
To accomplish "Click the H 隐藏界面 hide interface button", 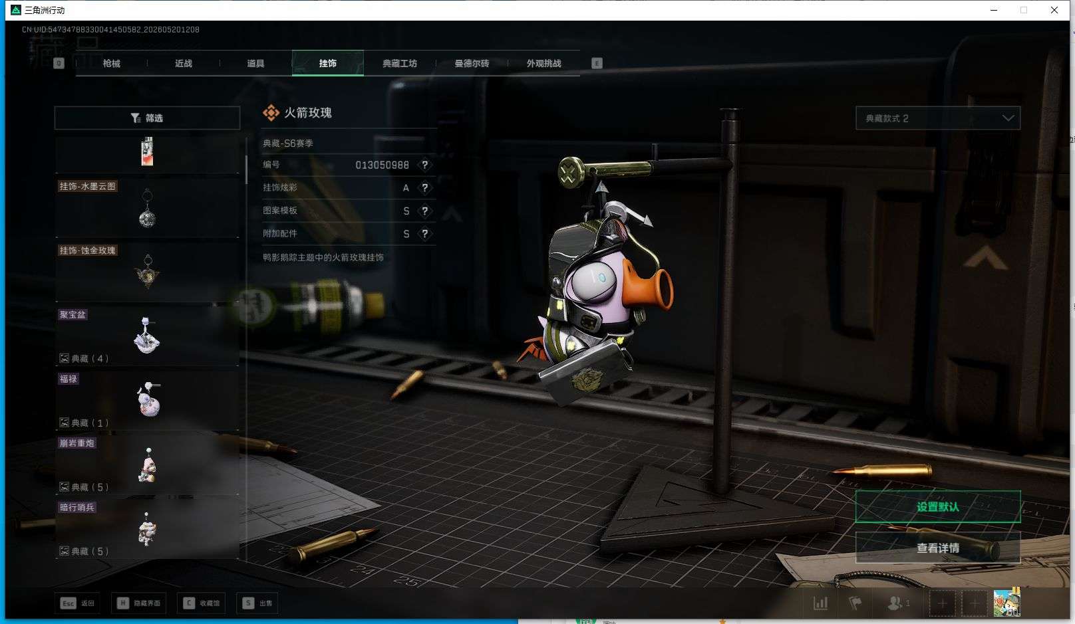I will 139,603.
